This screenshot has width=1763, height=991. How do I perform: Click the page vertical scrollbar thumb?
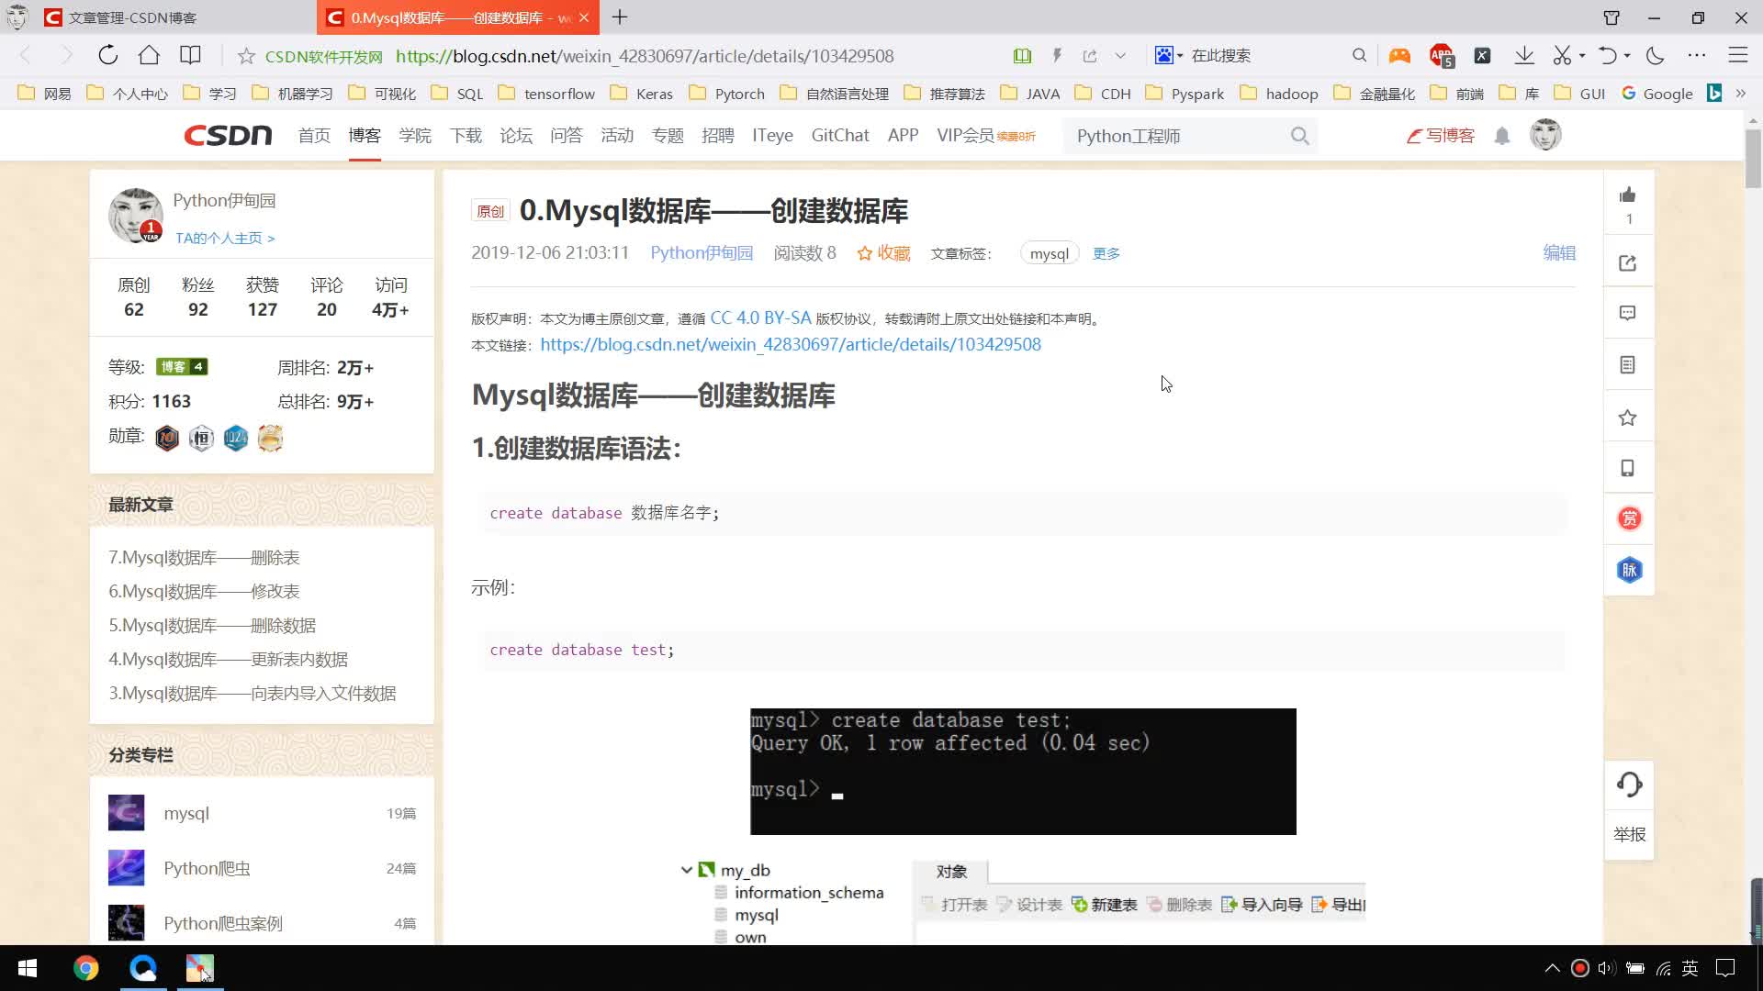(x=1753, y=158)
